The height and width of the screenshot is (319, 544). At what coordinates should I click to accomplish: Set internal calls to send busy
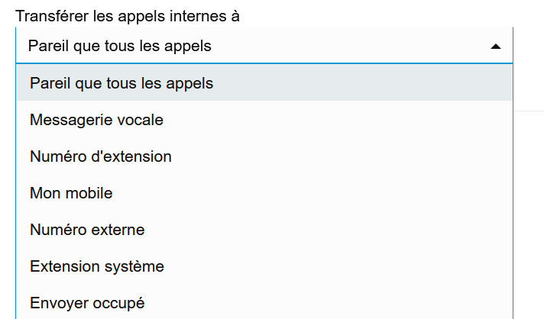[87, 303]
